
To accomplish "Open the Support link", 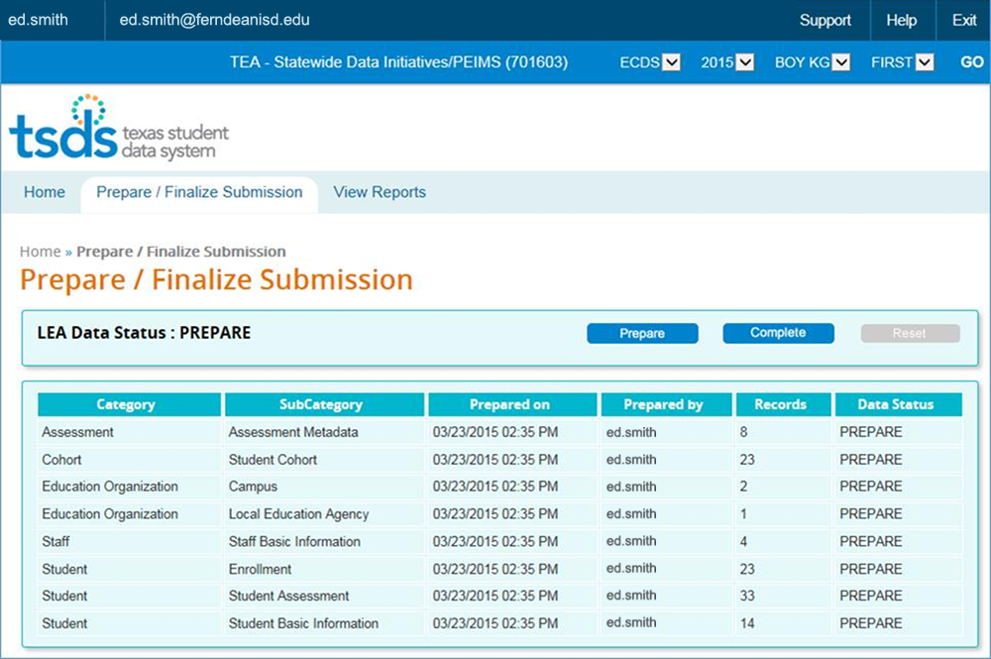I will point(825,20).
